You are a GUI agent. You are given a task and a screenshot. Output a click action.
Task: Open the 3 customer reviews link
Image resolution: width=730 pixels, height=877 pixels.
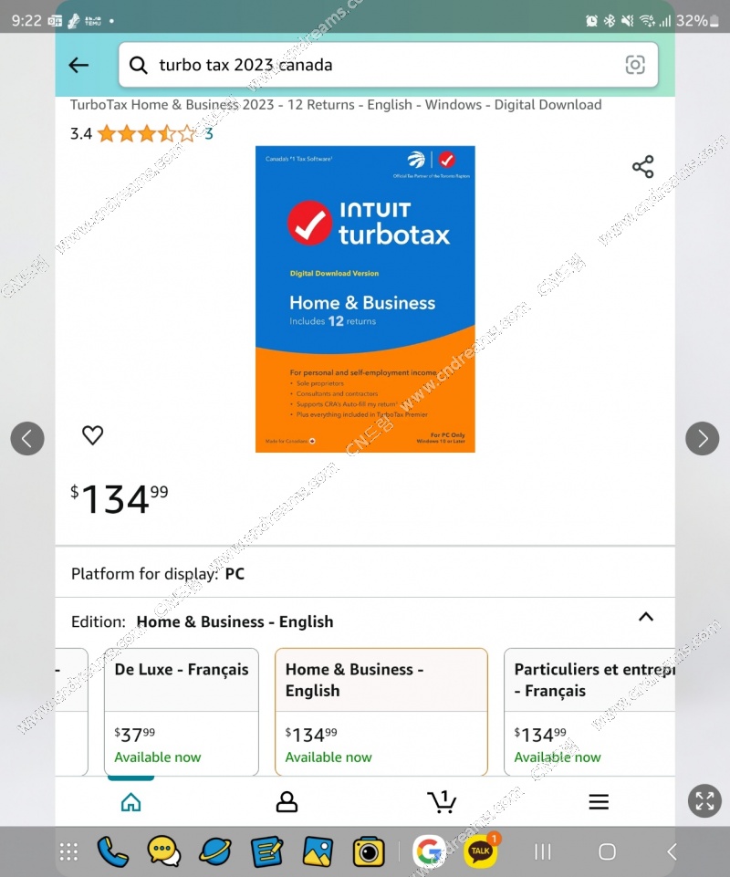(209, 133)
